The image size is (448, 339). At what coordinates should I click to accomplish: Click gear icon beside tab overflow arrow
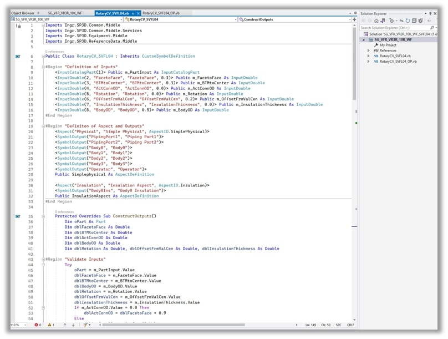click(x=355, y=13)
